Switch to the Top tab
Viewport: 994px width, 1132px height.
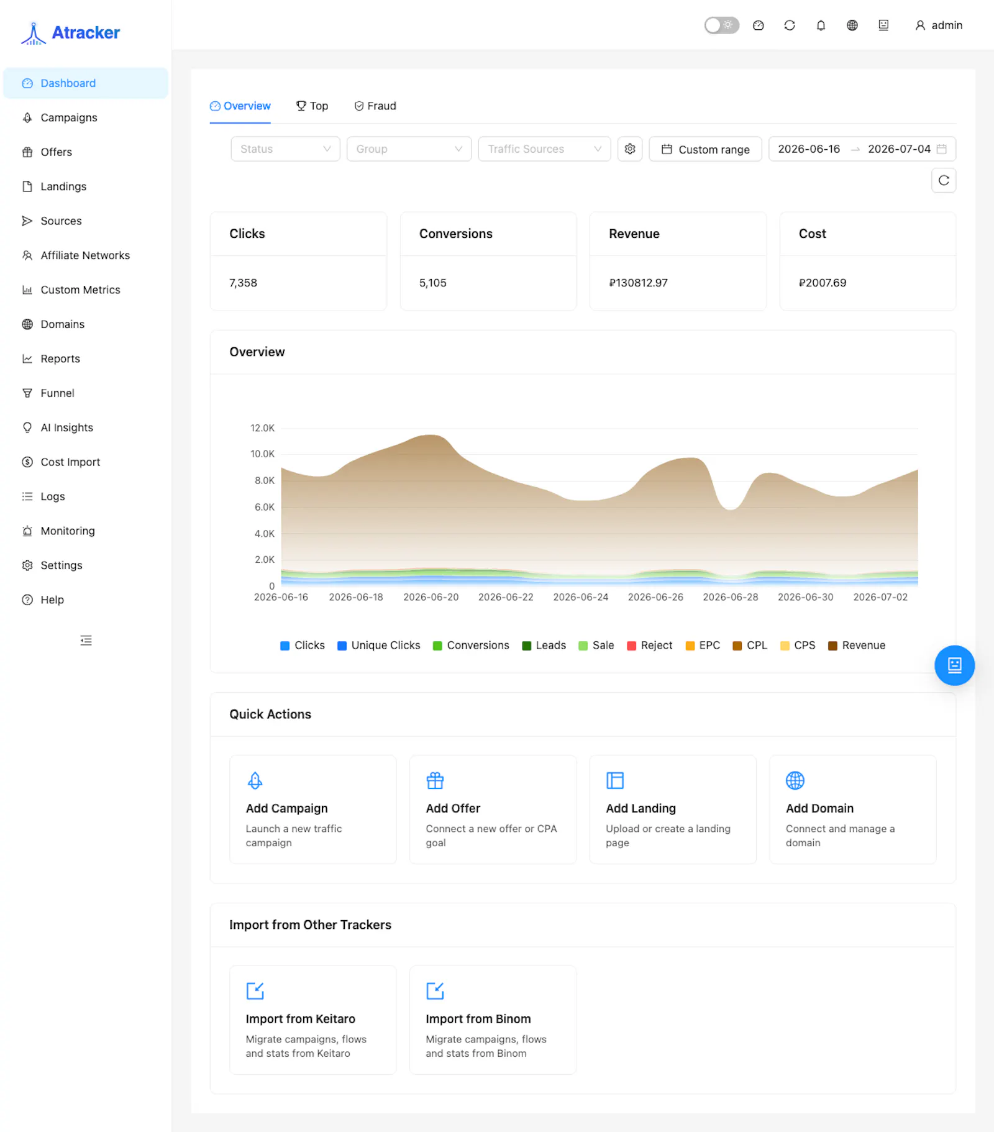(312, 106)
